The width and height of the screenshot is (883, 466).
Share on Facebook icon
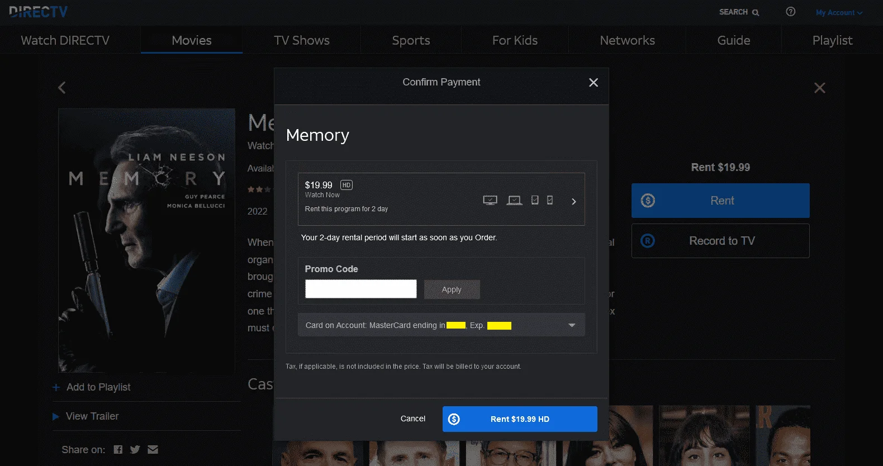pyautogui.click(x=118, y=449)
